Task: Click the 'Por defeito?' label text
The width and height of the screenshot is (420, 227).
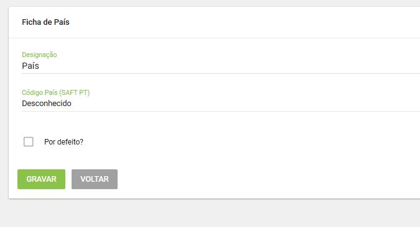Action: coord(63,142)
